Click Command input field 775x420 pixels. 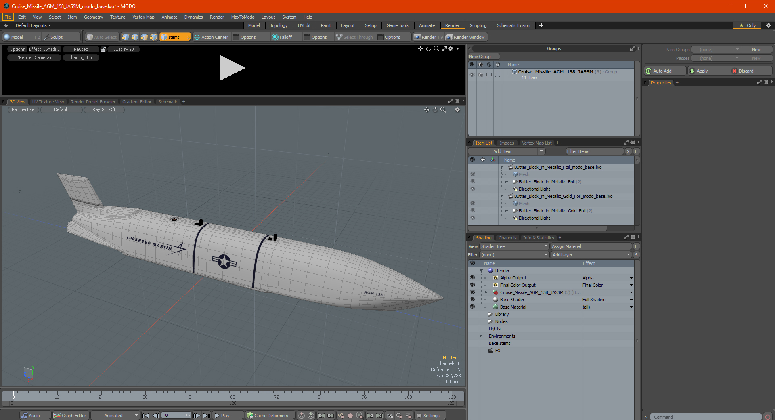[x=706, y=417]
